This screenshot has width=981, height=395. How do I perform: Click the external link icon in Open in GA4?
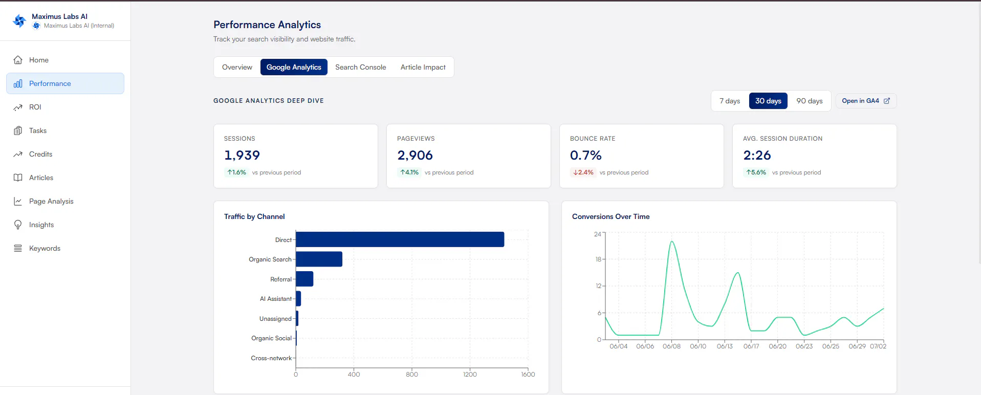(887, 101)
